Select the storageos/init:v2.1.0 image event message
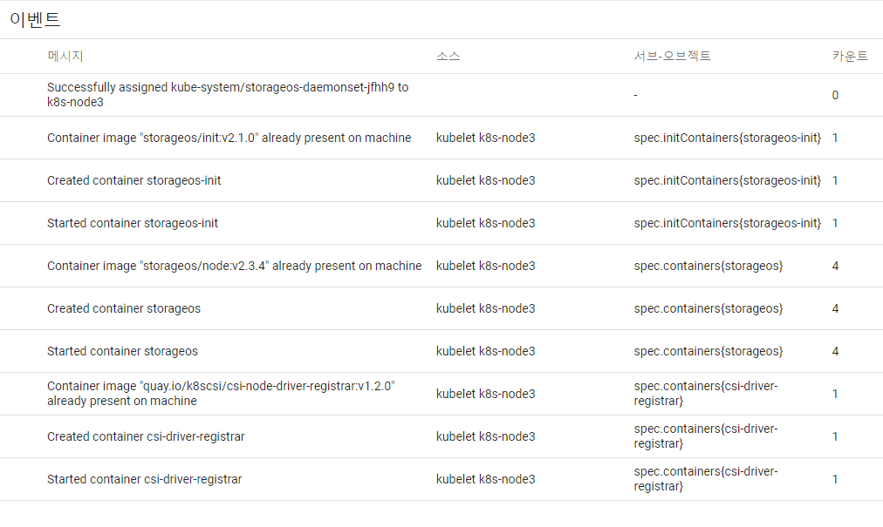Viewport: 883px width, 527px height. (229, 138)
